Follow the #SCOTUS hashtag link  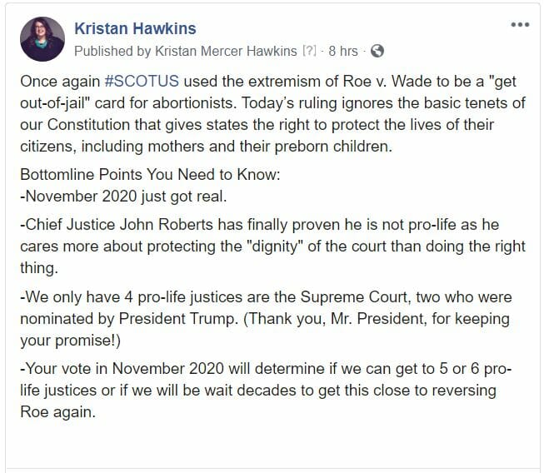(x=142, y=82)
